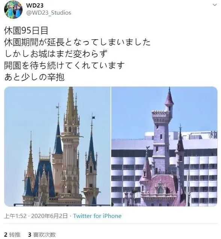Click the WD23 display name

click(x=35, y=6)
